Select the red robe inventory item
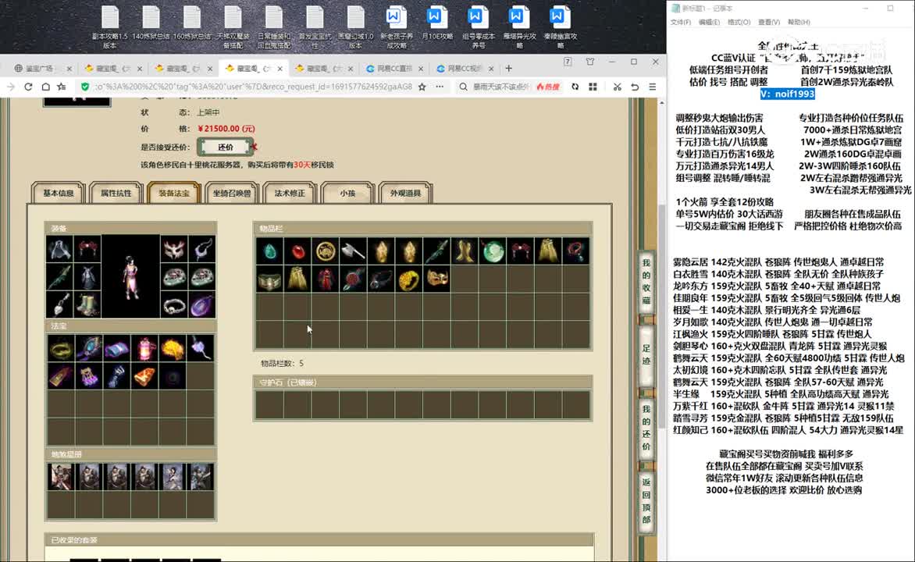Image resolution: width=915 pixels, height=562 pixels. pyautogui.click(x=326, y=279)
